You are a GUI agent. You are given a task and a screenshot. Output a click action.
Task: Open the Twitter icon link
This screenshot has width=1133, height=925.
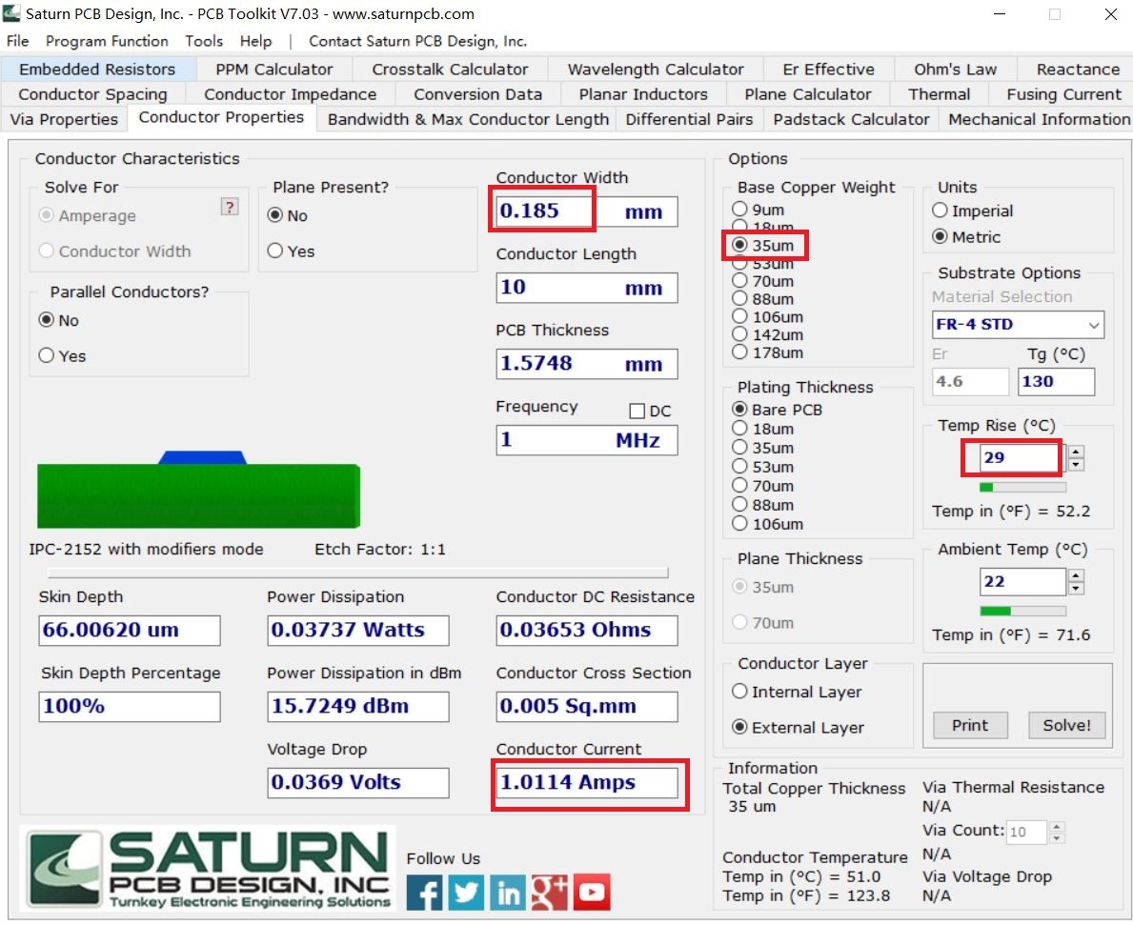[x=467, y=893]
